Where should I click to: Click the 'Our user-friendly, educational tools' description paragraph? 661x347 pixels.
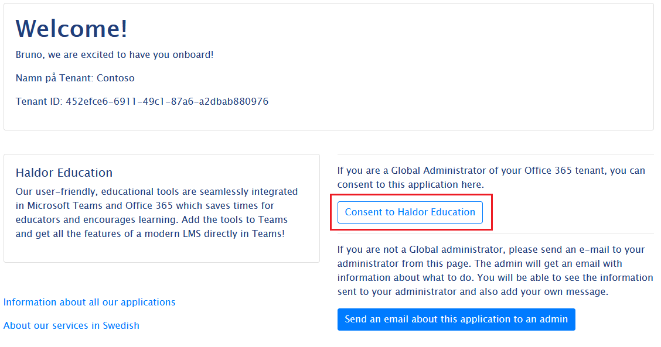[157, 212]
